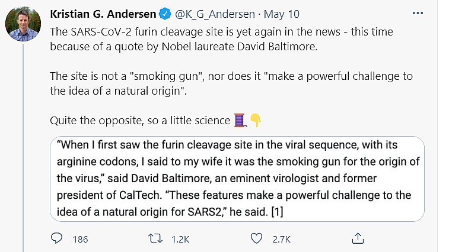449x252 pixels.
Task: Like the tweet with the heart icon
Action: [256, 238]
